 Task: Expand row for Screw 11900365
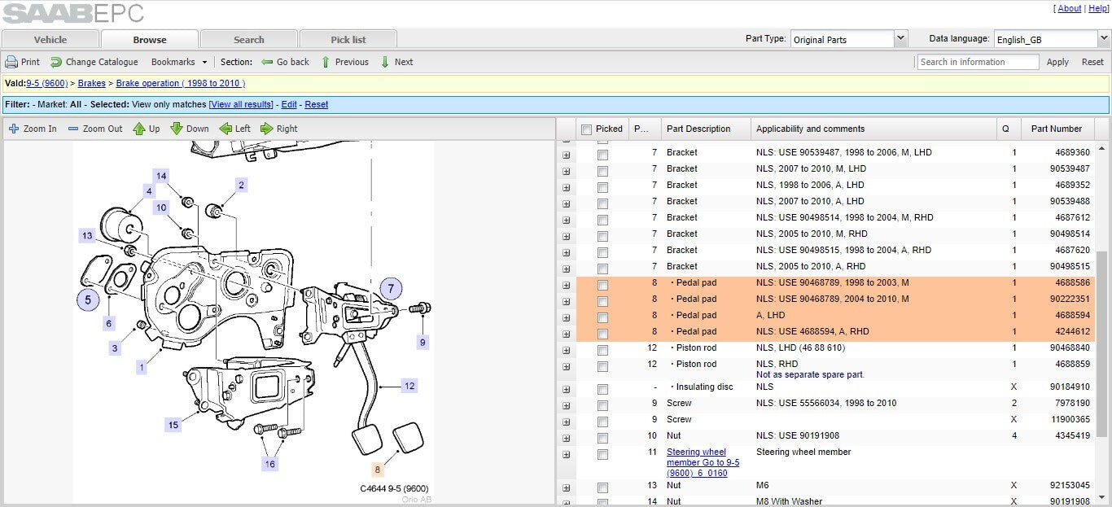click(566, 422)
